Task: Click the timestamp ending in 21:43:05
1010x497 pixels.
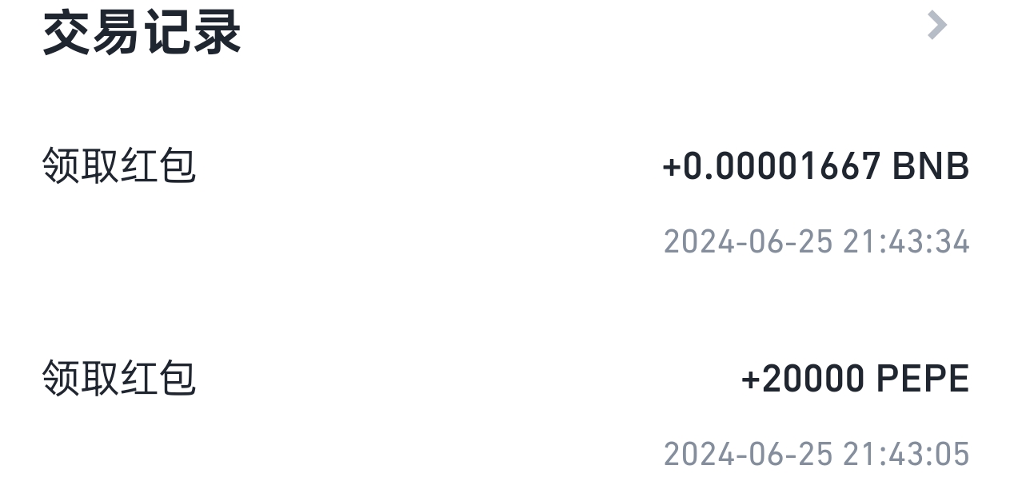Action: (816, 454)
